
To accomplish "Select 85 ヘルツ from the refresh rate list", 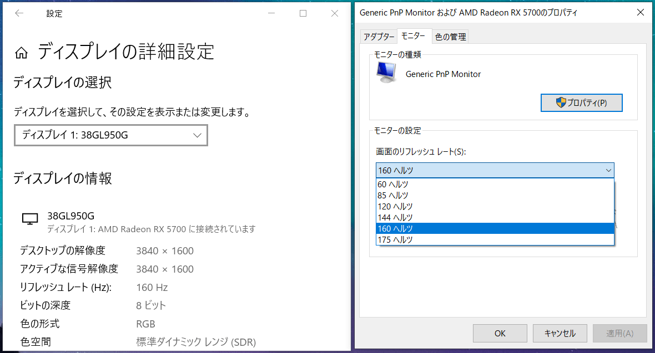I will click(x=495, y=195).
